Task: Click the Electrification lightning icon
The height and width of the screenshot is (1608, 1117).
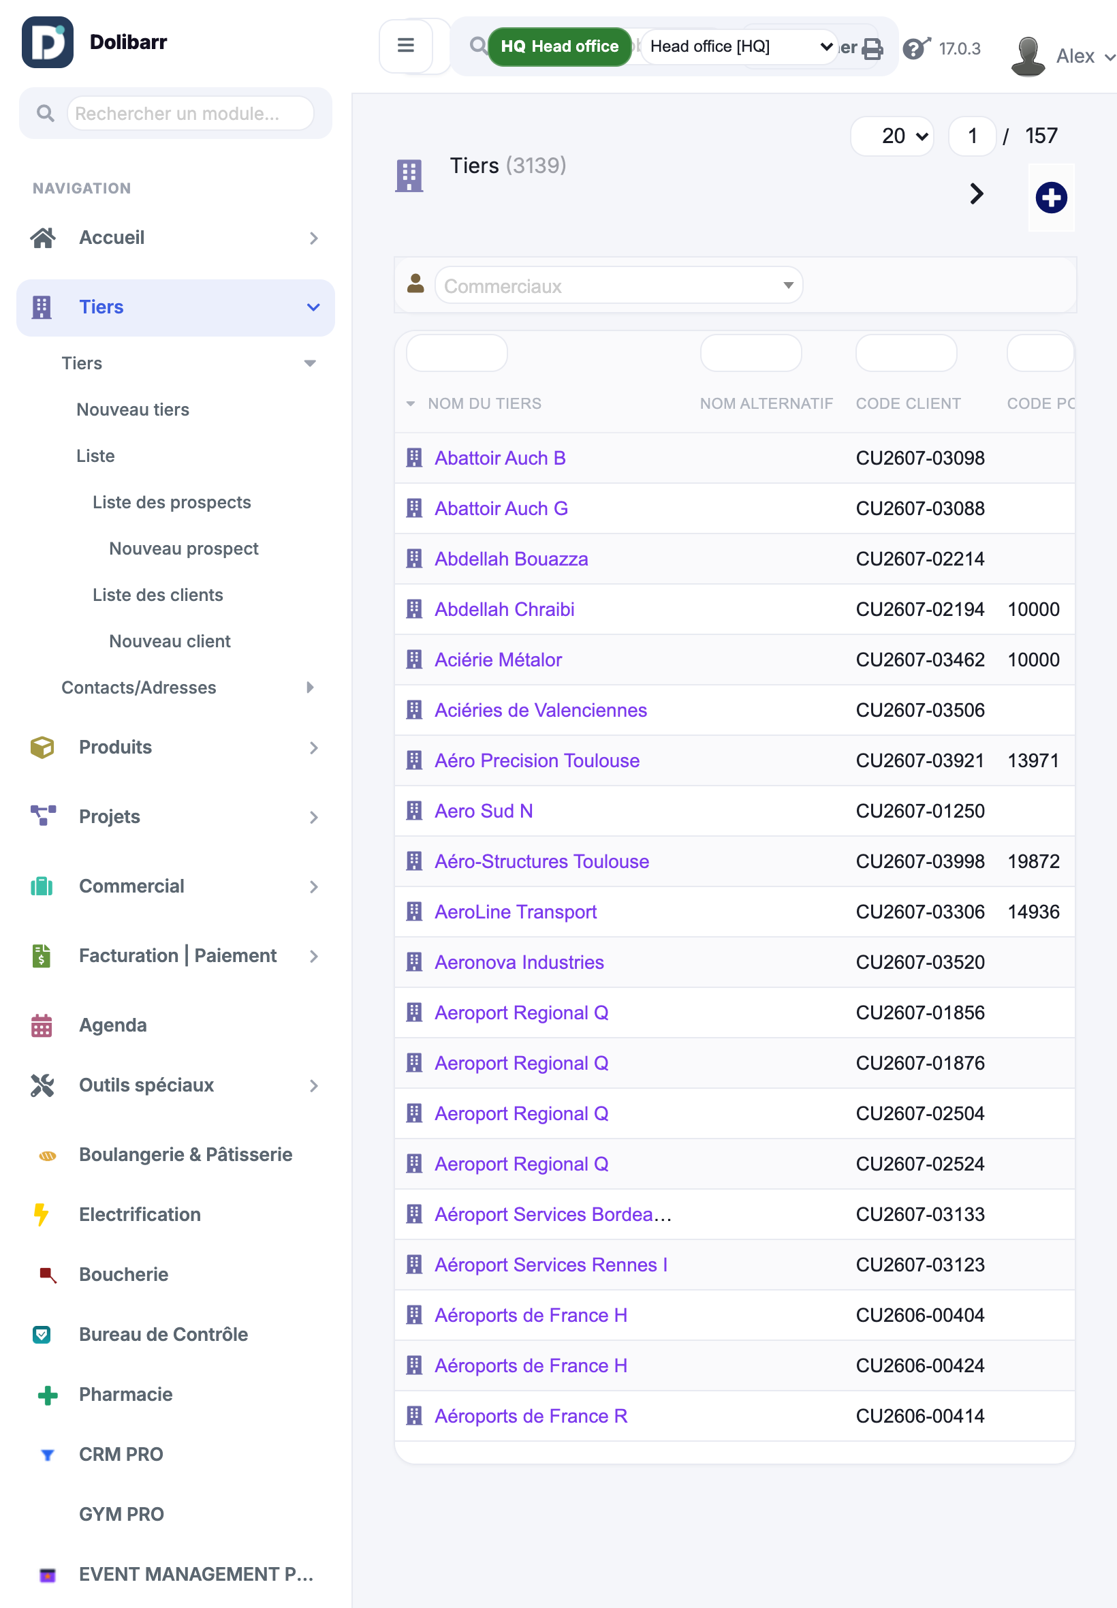Action: pyautogui.click(x=42, y=1214)
